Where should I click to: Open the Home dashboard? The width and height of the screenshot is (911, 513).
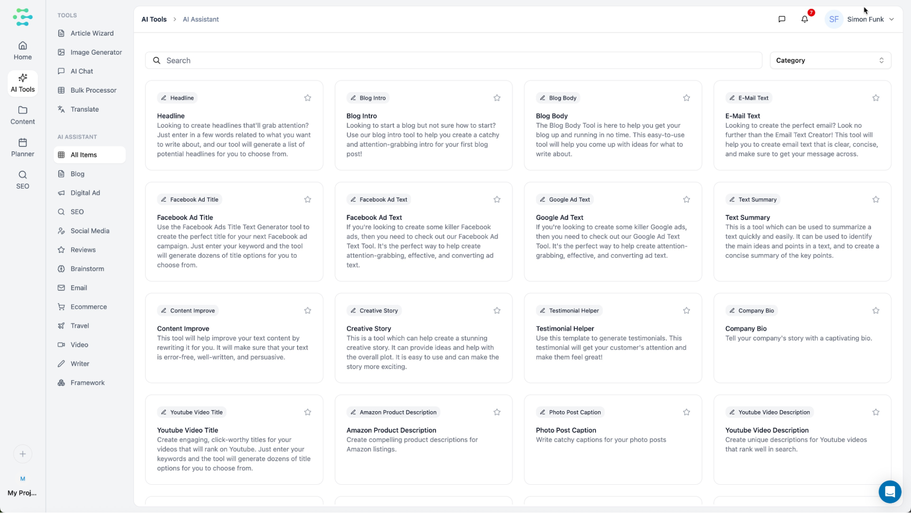[x=22, y=50]
